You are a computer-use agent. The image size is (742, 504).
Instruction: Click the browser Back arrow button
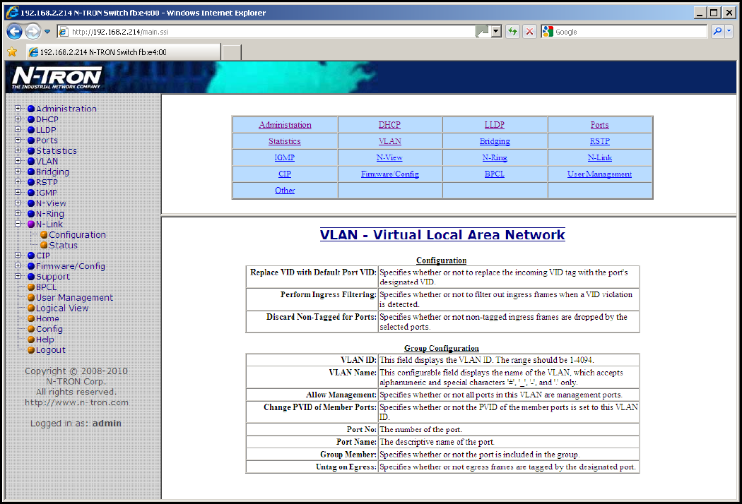pos(15,32)
